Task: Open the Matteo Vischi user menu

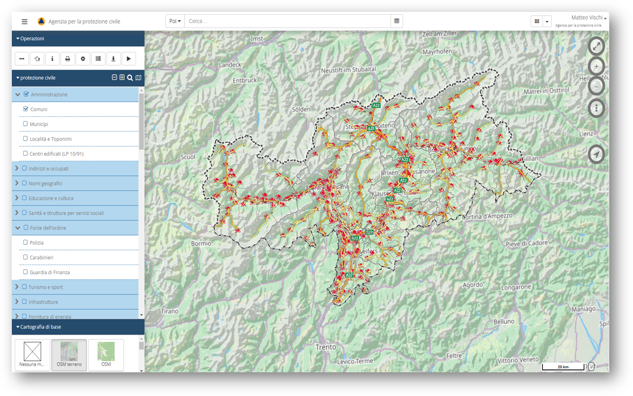Action: [x=588, y=18]
